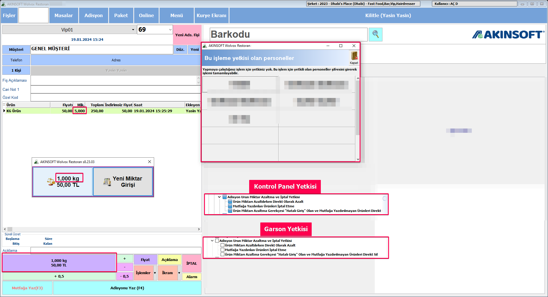
Task: Switch to the Masalar tab
Action: click(x=64, y=15)
